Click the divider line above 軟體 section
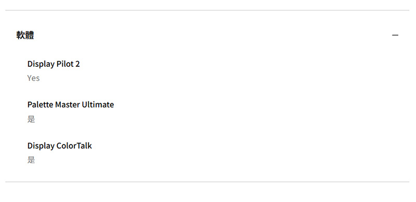 (207, 10)
